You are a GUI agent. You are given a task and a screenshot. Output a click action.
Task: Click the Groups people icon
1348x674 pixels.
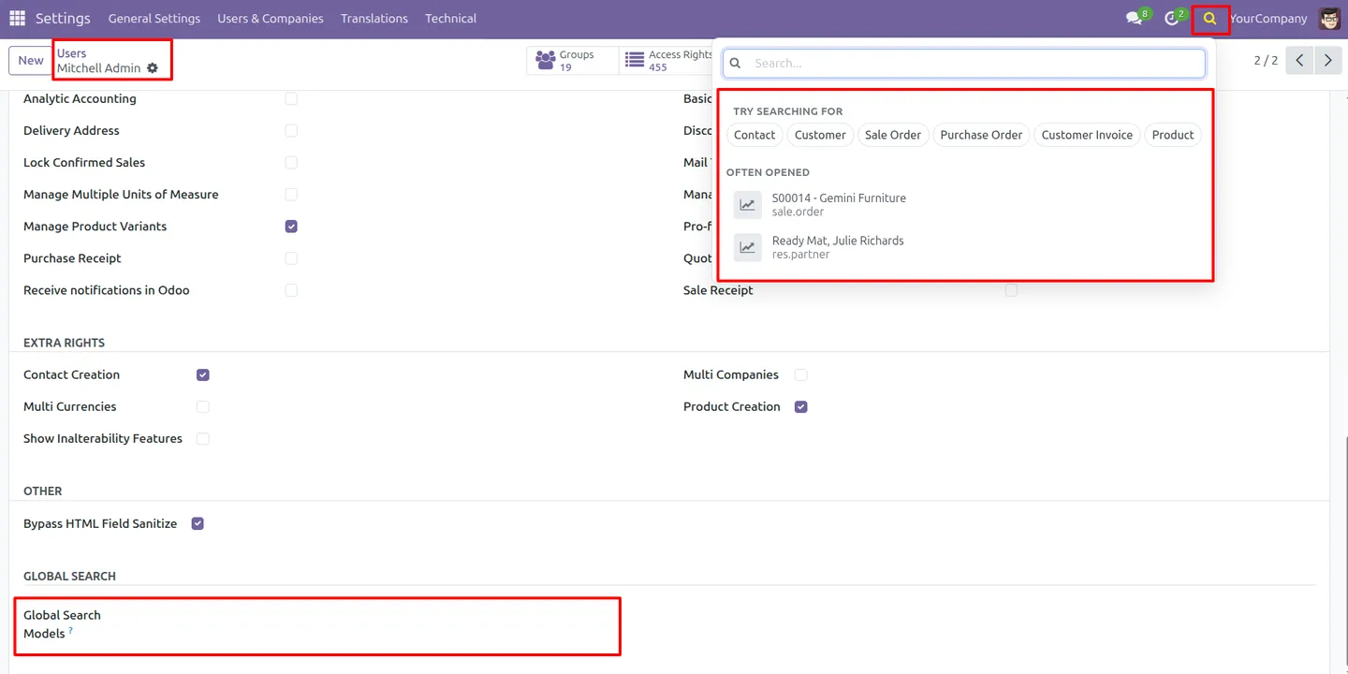(x=545, y=61)
